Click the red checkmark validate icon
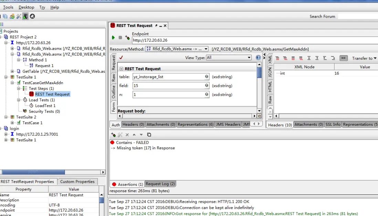This screenshot has height=216, width=378. click(121, 58)
